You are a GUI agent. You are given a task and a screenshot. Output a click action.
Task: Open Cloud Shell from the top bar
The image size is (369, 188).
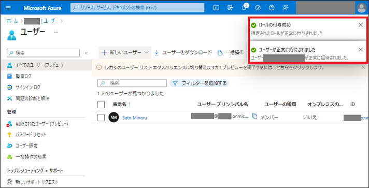coord(216,8)
